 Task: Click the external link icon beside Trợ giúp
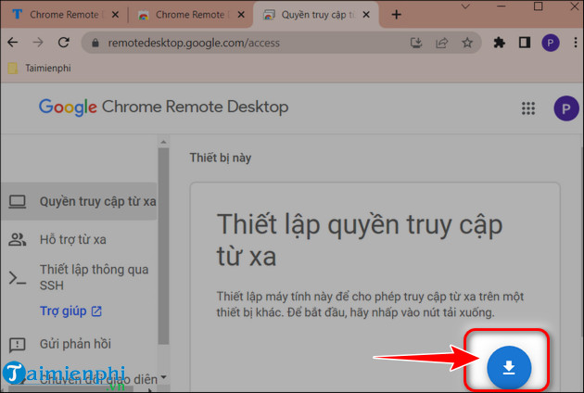coord(96,311)
